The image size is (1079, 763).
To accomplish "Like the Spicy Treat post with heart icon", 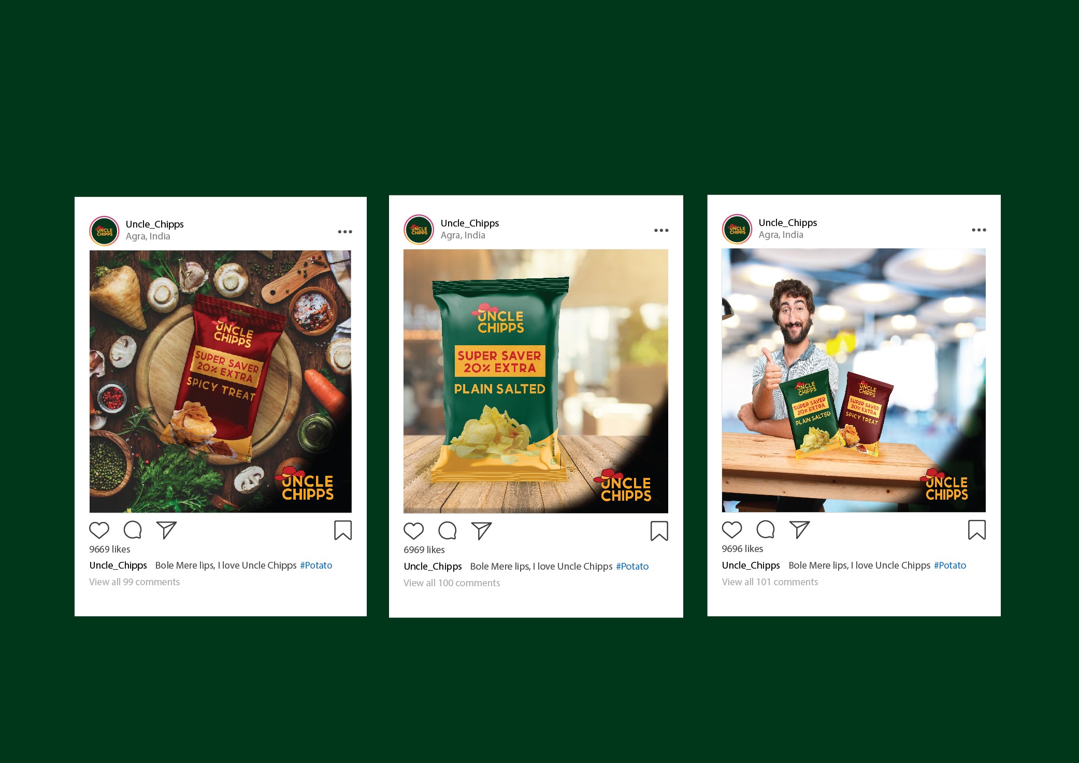I will tap(99, 530).
